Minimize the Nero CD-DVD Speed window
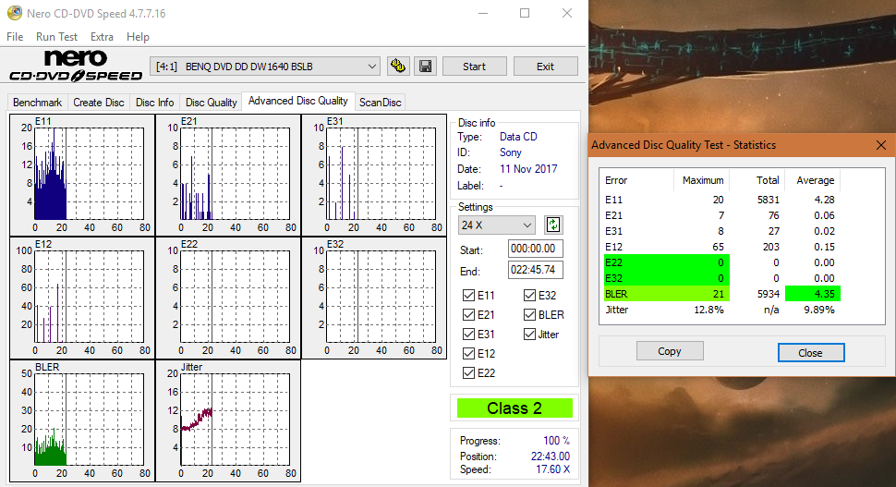Image resolution: width=896 pixels, height=487 pixels. point(483,13)
